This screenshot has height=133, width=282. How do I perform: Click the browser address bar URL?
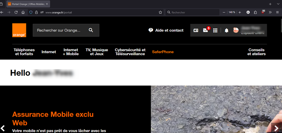point(59,12)
